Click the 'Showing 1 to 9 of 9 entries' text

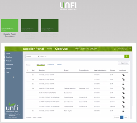34,117
